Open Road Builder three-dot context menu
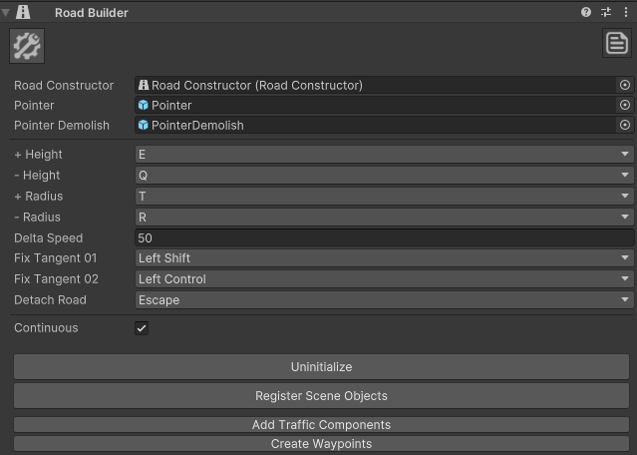 coord(626,12)
